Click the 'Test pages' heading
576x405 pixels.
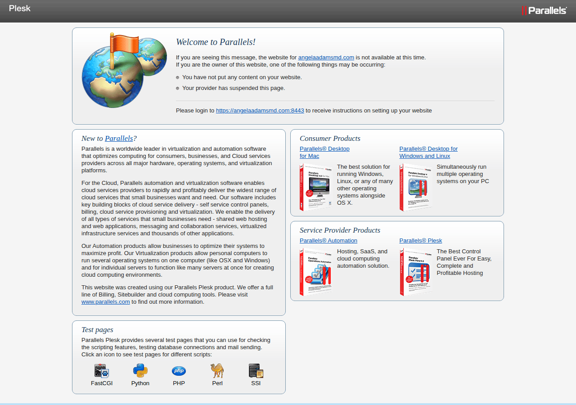coord(97,329)
